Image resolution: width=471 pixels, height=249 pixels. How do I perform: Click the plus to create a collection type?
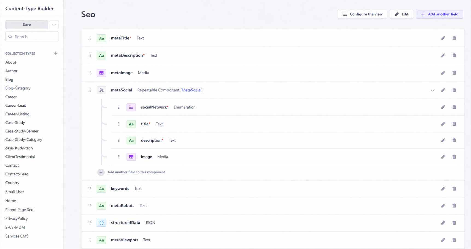tap(56, 53)
